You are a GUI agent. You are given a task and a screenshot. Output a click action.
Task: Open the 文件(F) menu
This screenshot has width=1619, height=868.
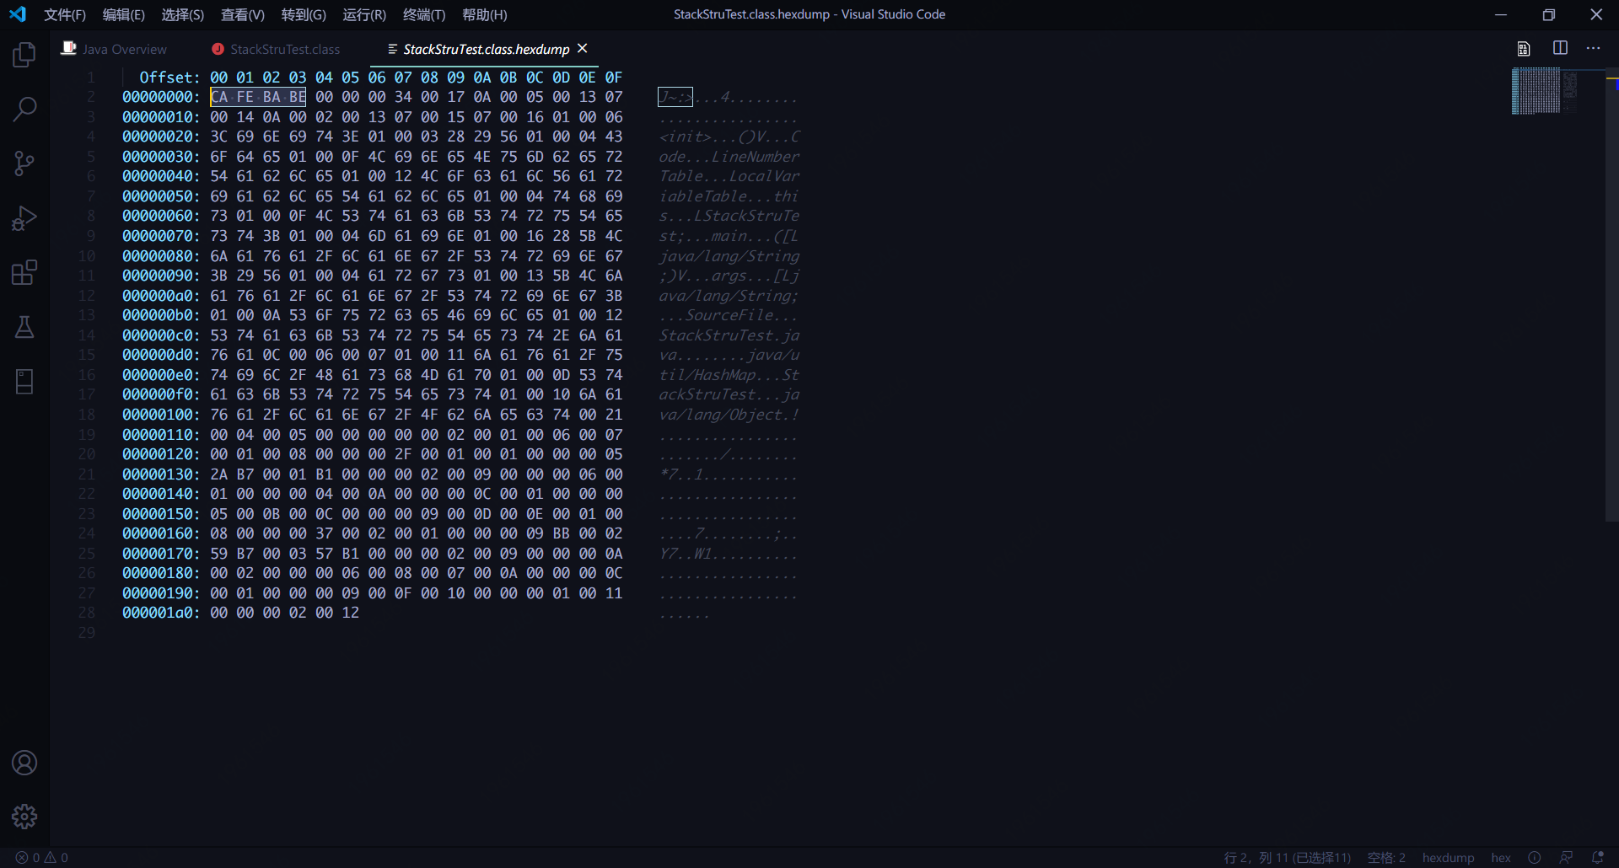point(65,14)
